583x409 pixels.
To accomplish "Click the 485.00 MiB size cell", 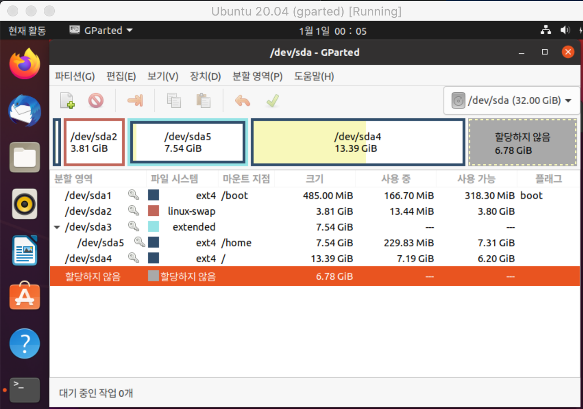I will point(328,196).
